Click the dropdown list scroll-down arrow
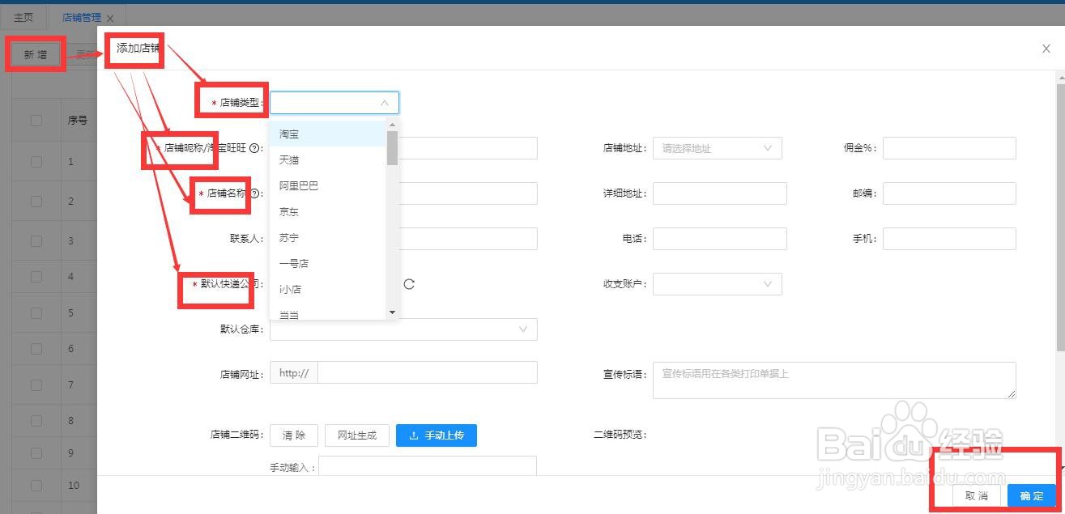 pyautogui.click(x=392, y=312)
